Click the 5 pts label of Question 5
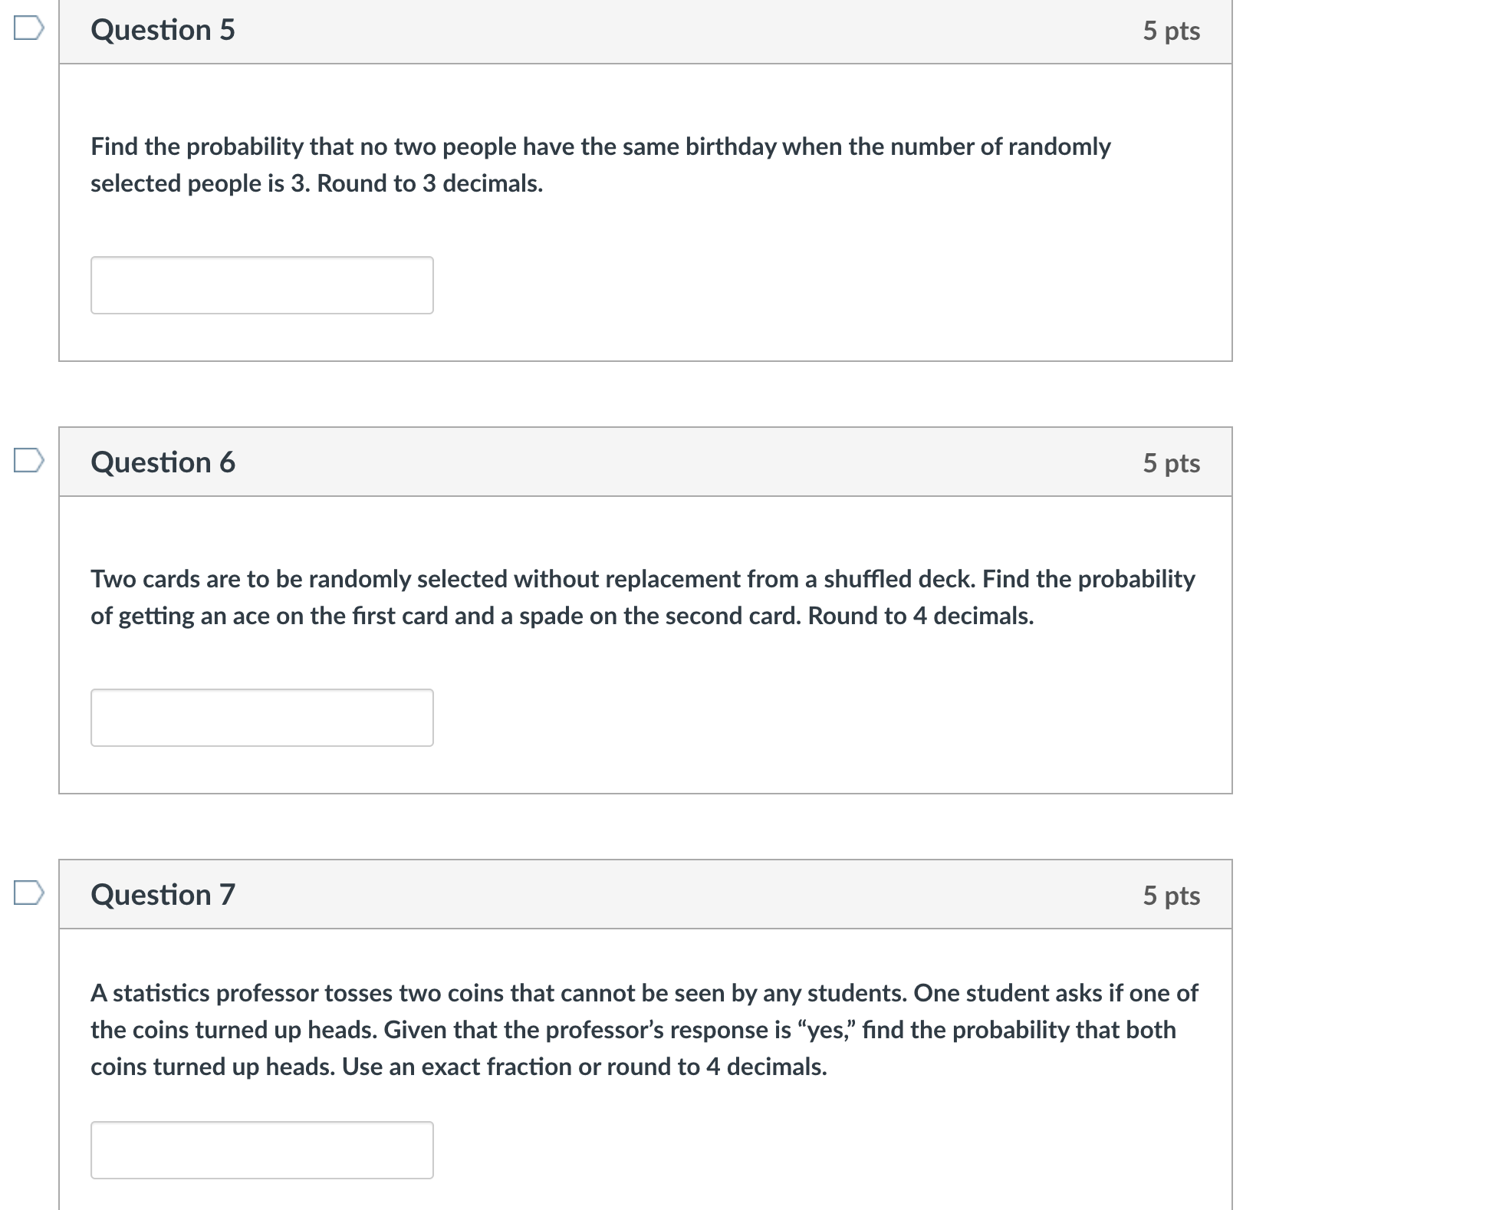Screen dimensions: 1506x1210 tap(1171, 31)
